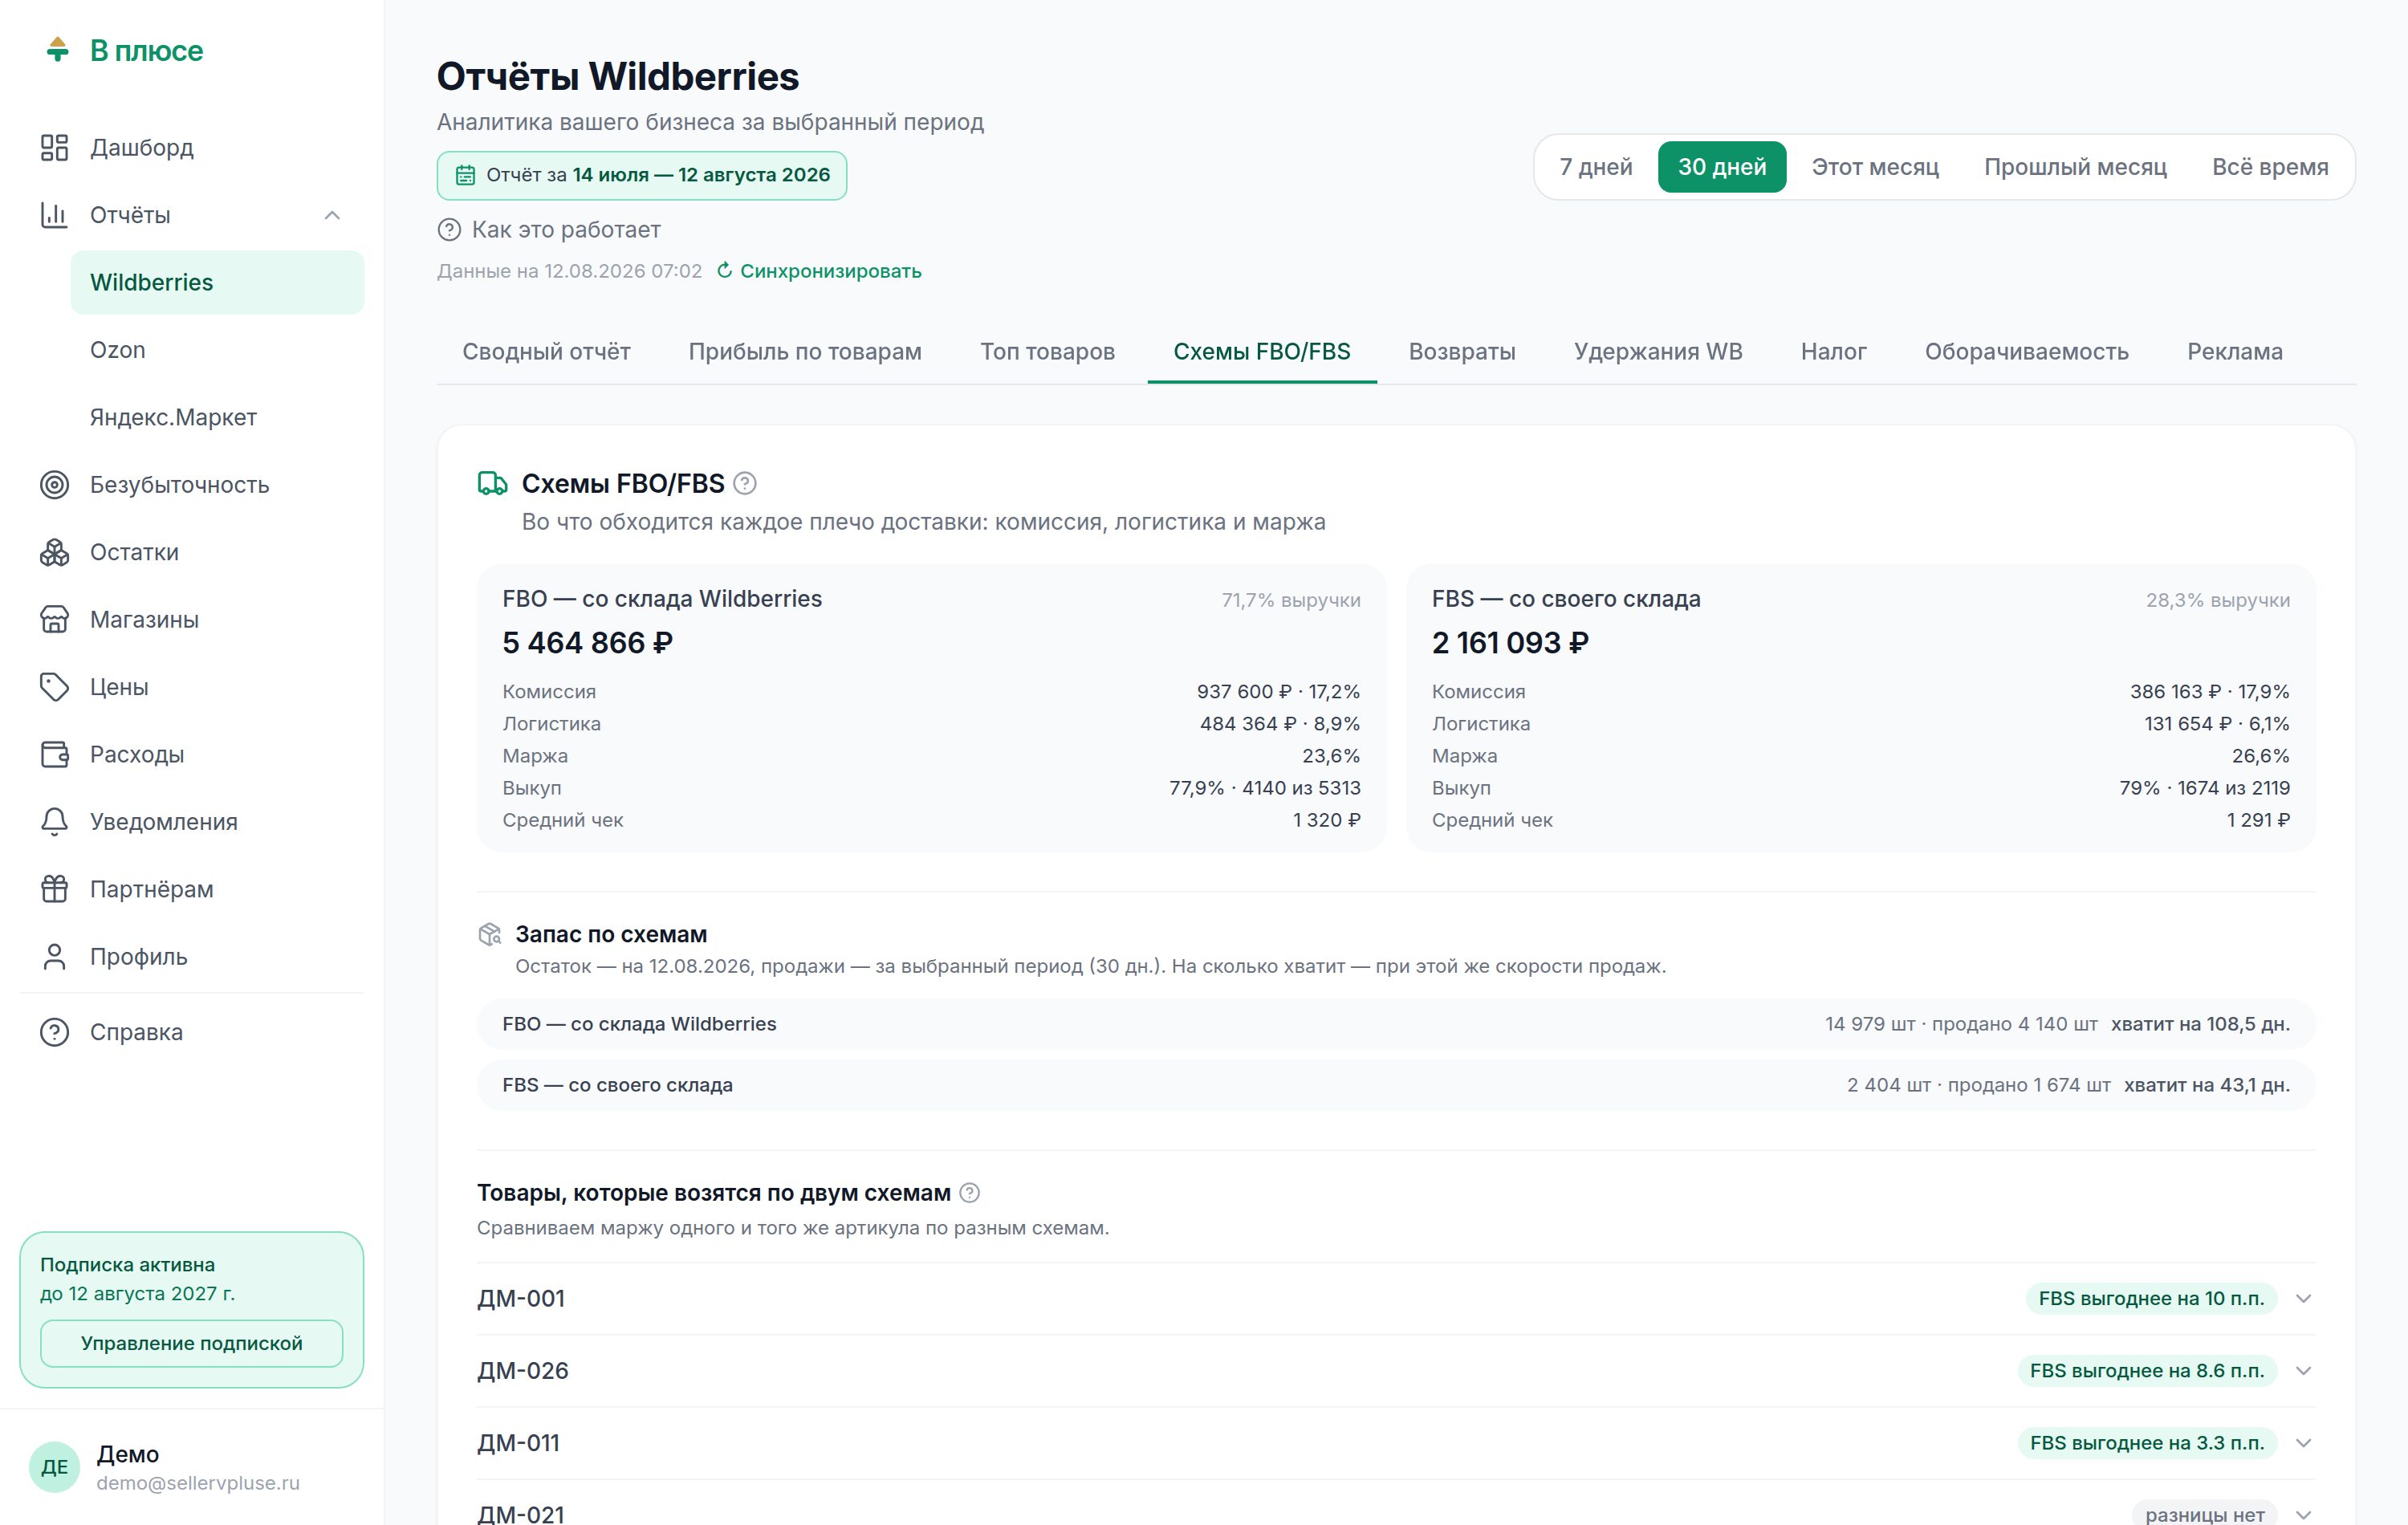Viewport: 2408px width, 1525px height.
Task: Click the calendar icon in the report date badge
Action: point(465,175)
